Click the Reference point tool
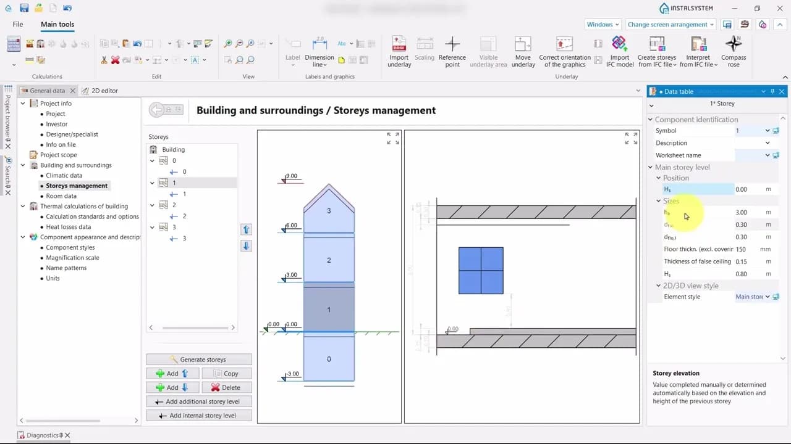 click(x=452, y=45)
